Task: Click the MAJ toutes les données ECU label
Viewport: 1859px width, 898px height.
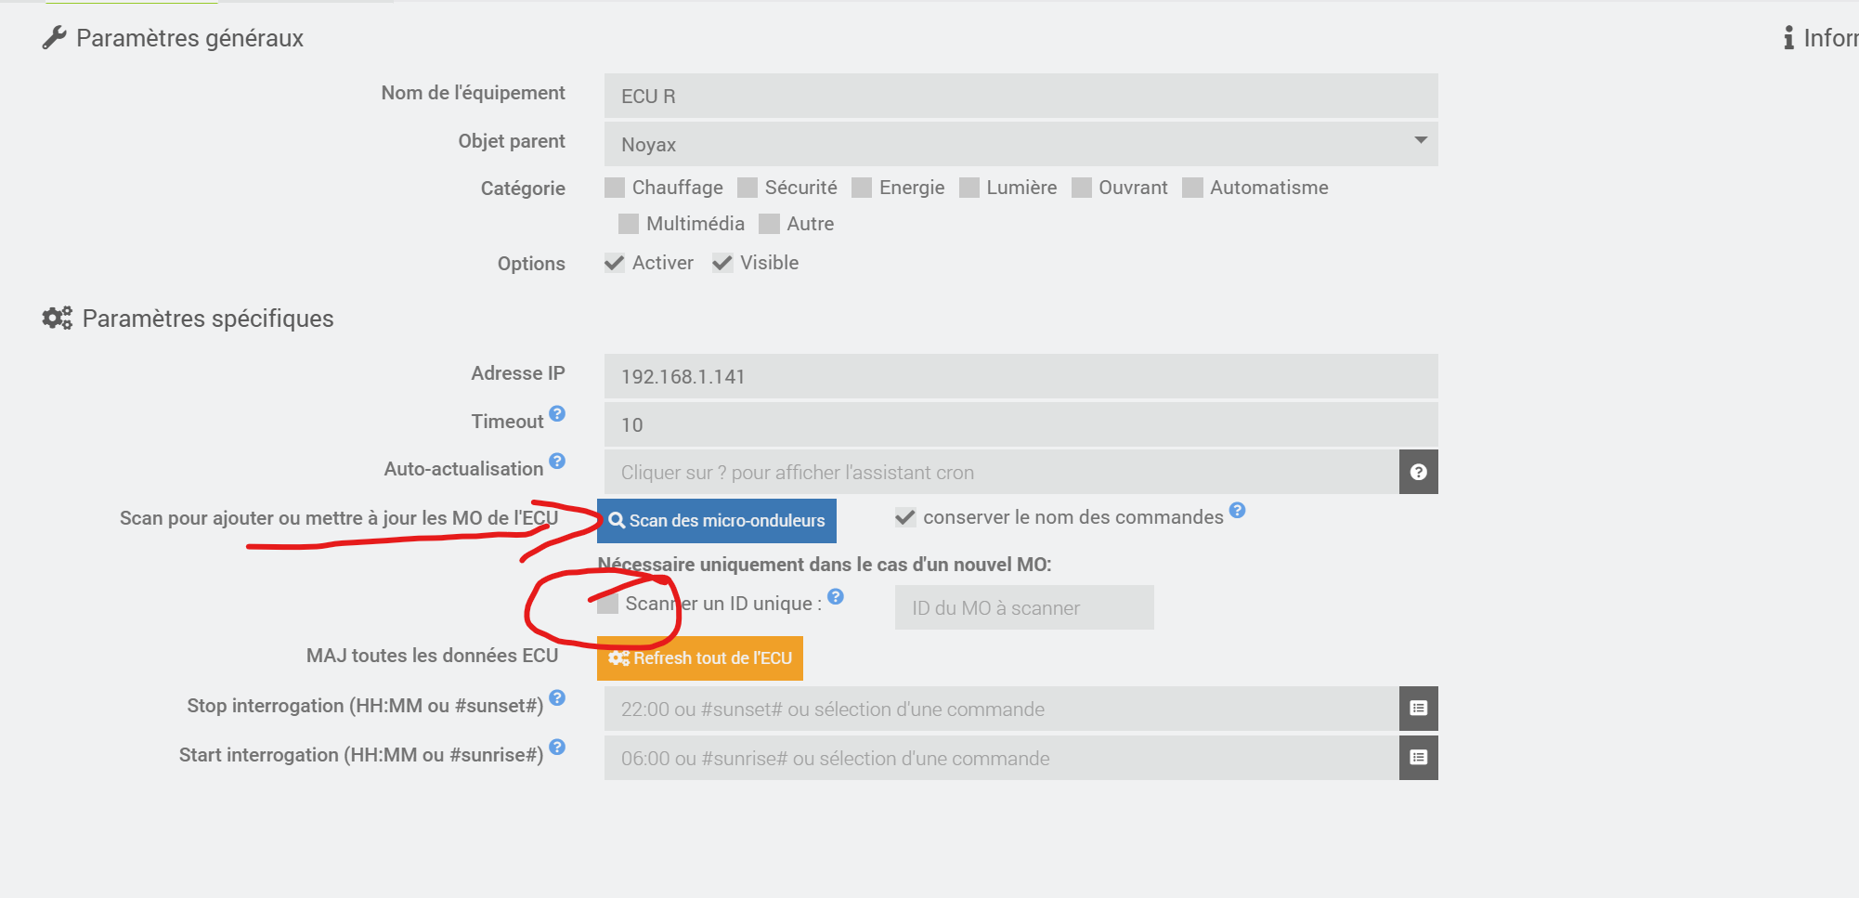Action: tap(432, 656)
